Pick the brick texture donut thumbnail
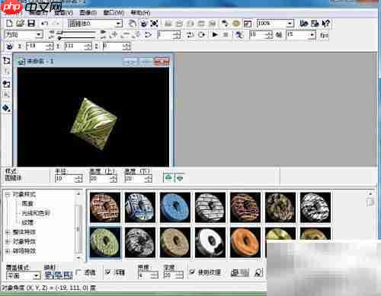 (x=105, y=208)
